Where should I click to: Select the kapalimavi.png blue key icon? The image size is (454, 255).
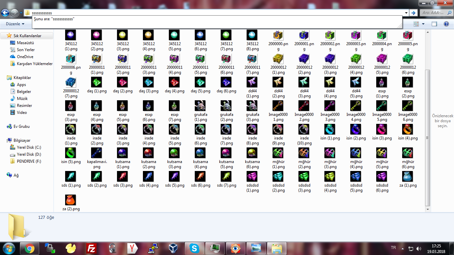point(97,153)
